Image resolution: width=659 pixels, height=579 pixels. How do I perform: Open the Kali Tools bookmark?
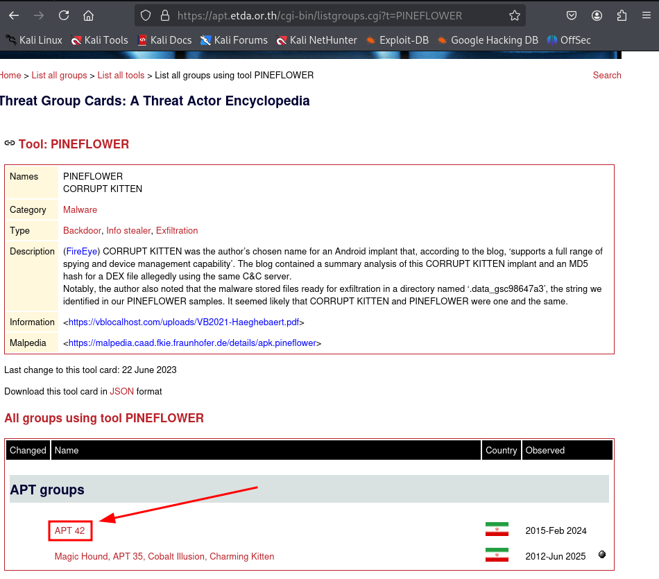pos(99,40)
